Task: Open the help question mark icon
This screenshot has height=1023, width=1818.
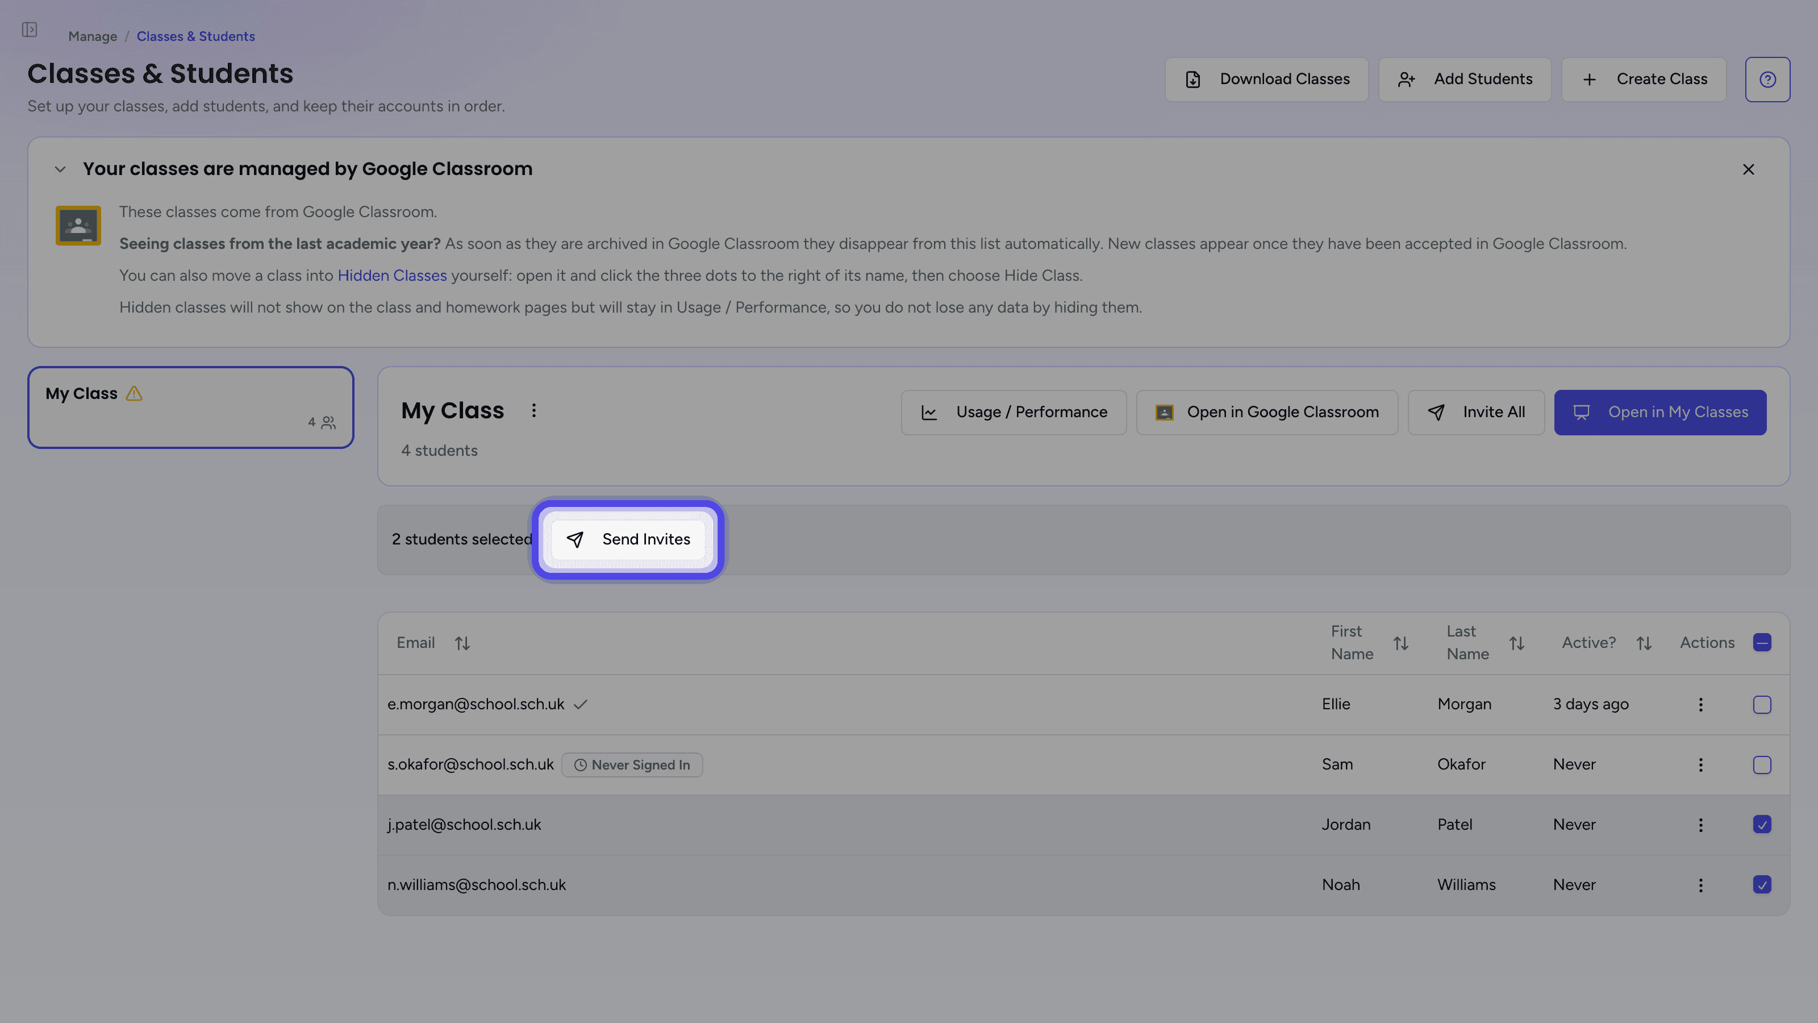Action: click(1767, 79)
